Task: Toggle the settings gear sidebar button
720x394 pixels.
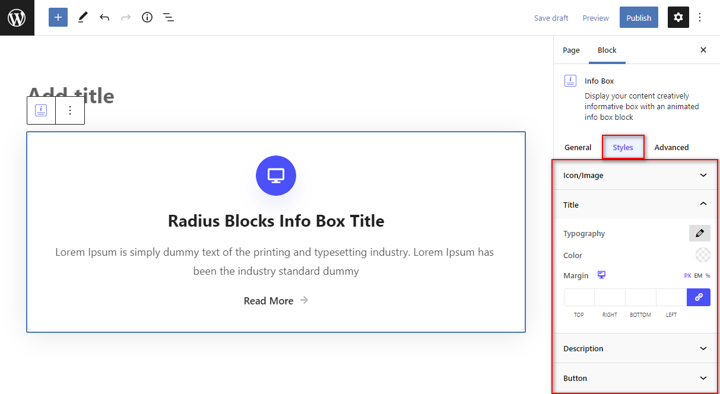Action: click(x=678, y=17)
